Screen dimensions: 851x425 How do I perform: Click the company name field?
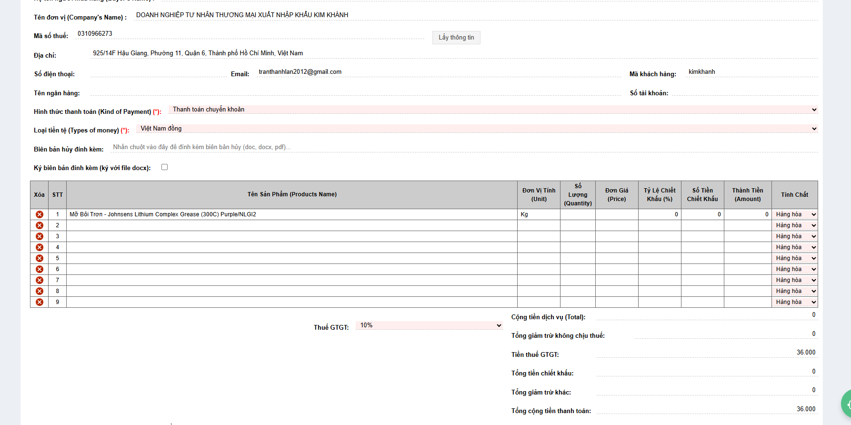coord(476,15)
